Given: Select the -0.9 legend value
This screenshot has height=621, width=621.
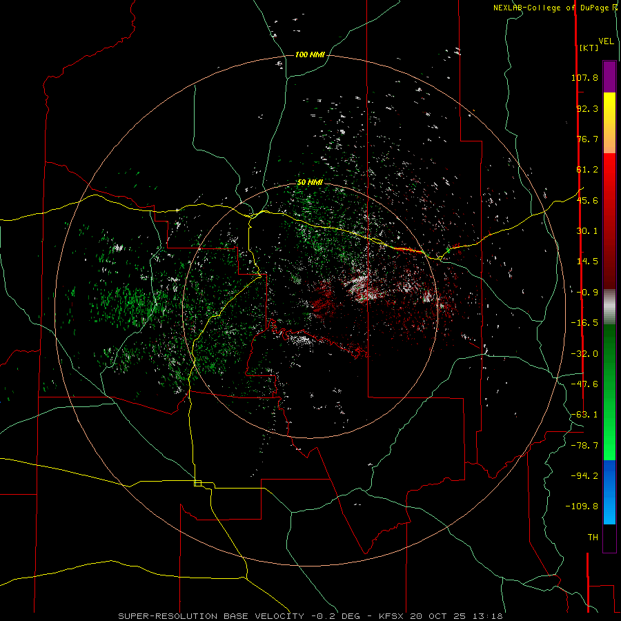Looking at the screenshot, I should pyautogui.click(x=587, y=293).
